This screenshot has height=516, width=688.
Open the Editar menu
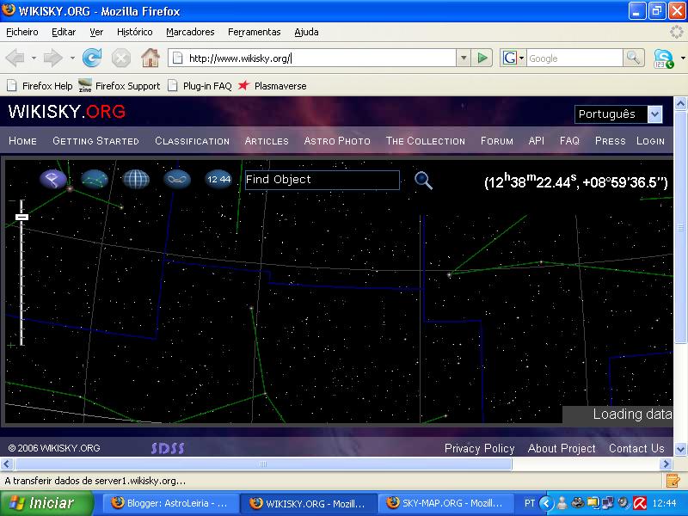(64, 32)
